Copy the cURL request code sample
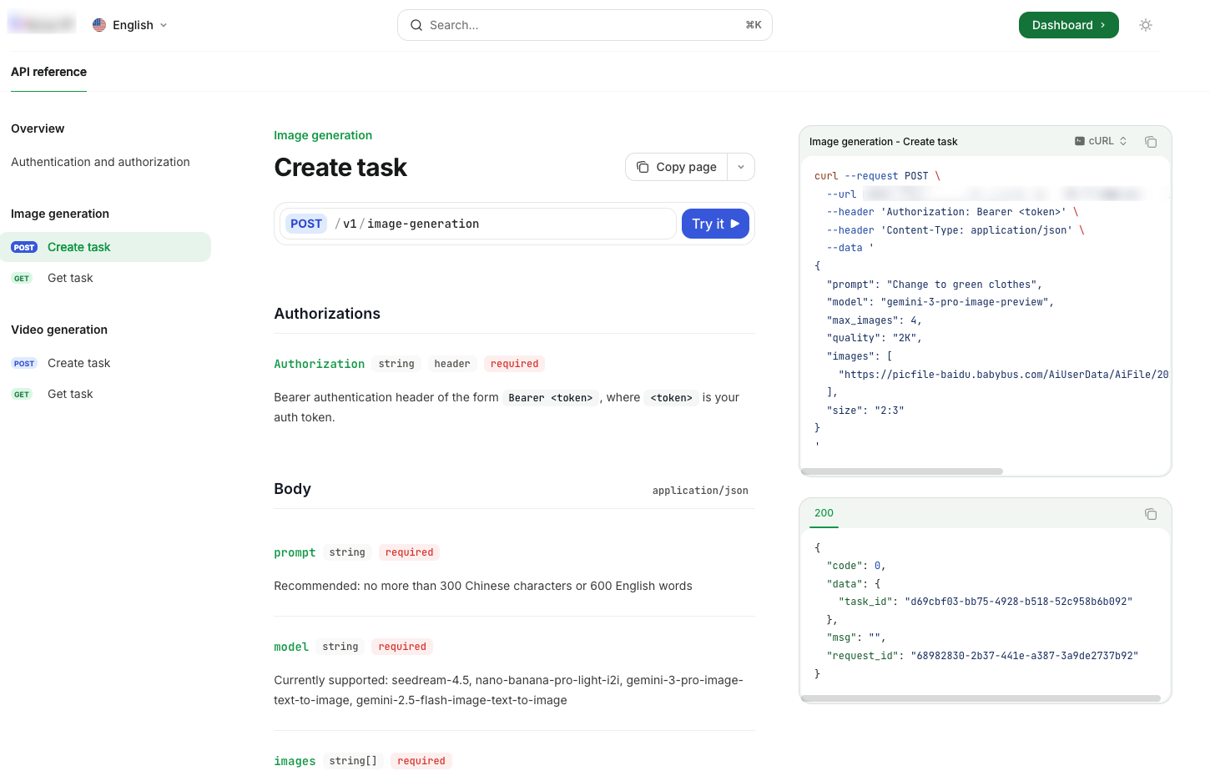The height and width of the screenshot is (781, 1210). (1151, 142)
